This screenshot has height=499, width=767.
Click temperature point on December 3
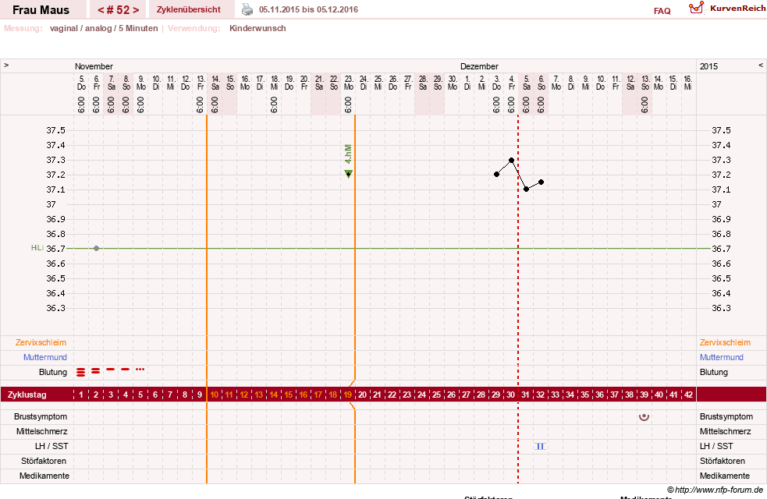point(496,175)
